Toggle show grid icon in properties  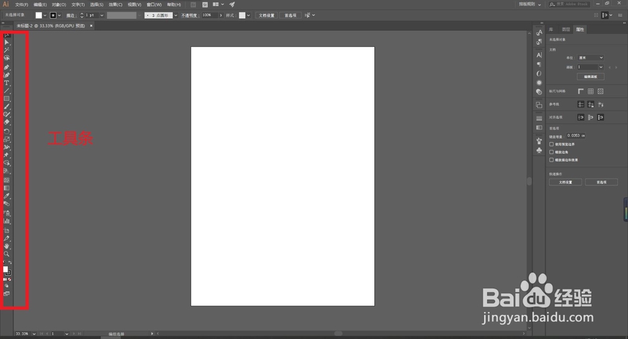(x=591, y=91)
